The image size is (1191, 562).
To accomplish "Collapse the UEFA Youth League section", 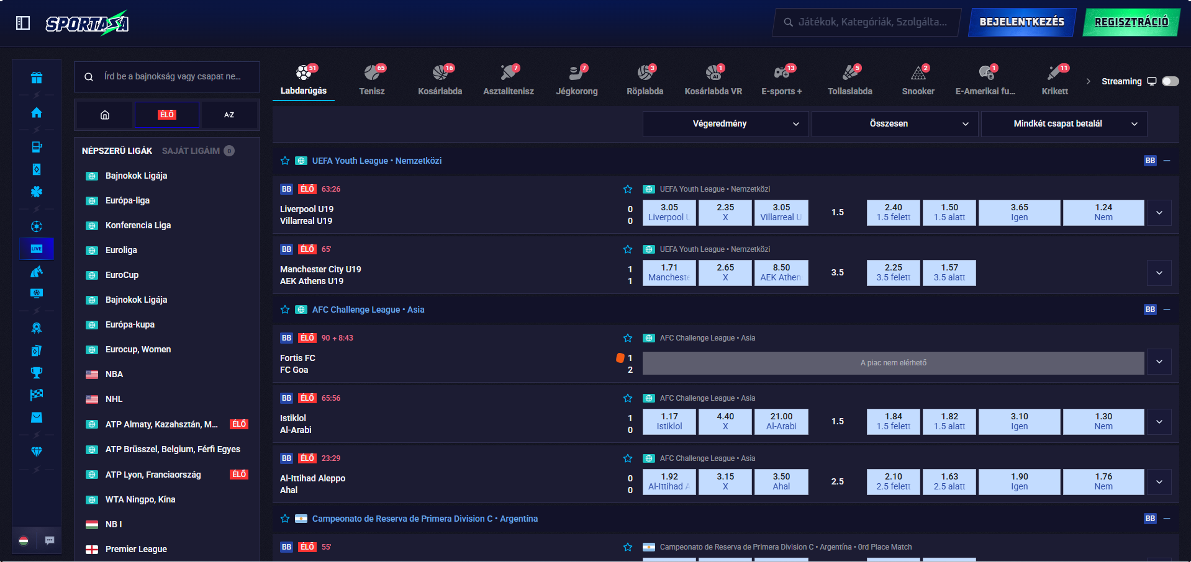I will (x=1167, y=161).
